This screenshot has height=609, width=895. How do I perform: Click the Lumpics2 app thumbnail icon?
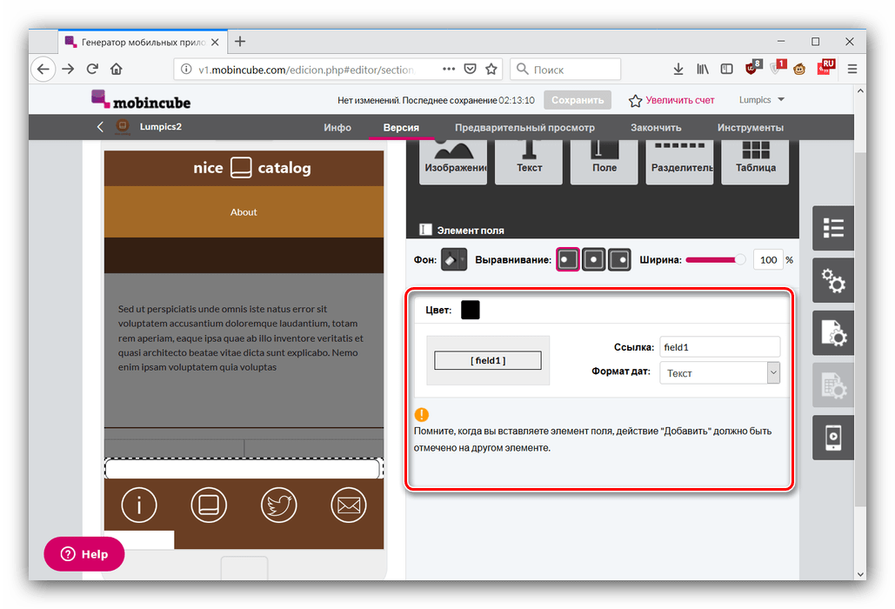pyautogui.click(x=122, y=126)
